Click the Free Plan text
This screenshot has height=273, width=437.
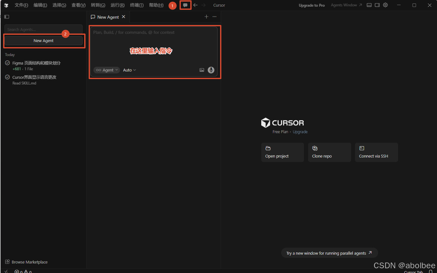pos(280,132)
